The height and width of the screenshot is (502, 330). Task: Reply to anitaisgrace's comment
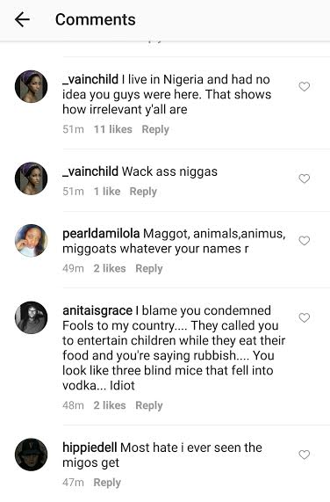pyautogui.click(x=149, y=405)
